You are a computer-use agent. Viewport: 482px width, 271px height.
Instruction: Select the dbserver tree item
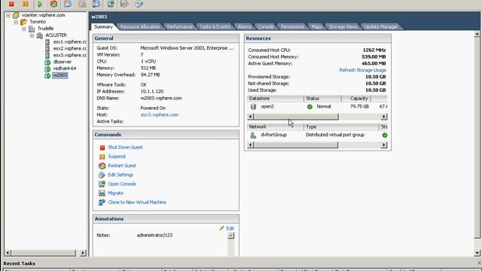[x=62, y=62]
